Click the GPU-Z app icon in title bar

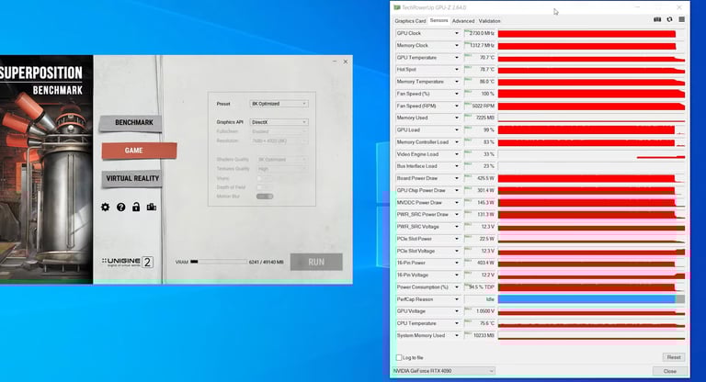click(397, 7)
